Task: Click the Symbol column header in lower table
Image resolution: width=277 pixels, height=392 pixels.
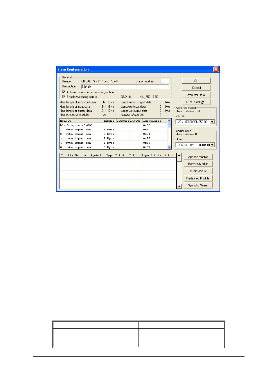Action: coord(98,155)
